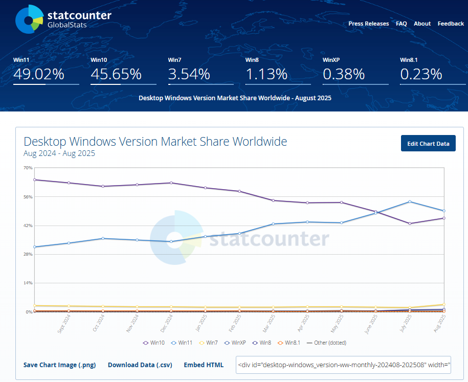This screenshot has width=468, height=382.
Task: Click the Edit Chart Data button
Action: tap(428, 143)
